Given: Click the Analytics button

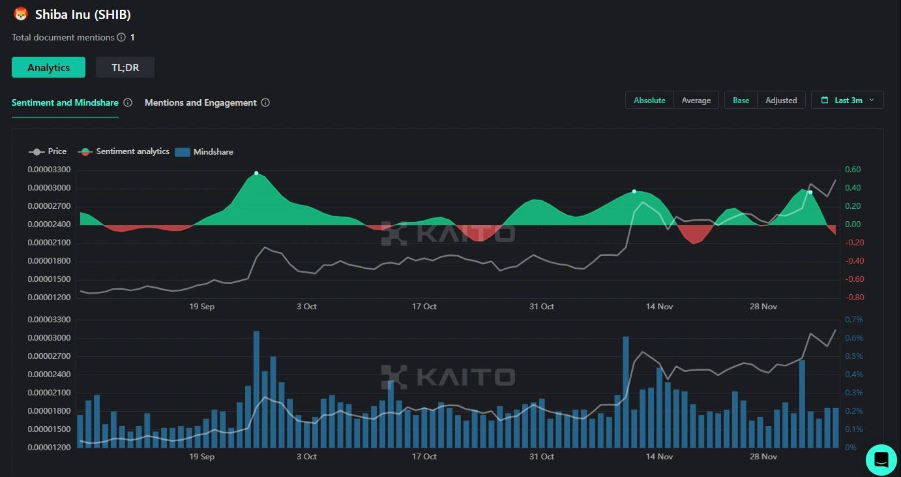Looking at the screenshot, I should [48, 67].
